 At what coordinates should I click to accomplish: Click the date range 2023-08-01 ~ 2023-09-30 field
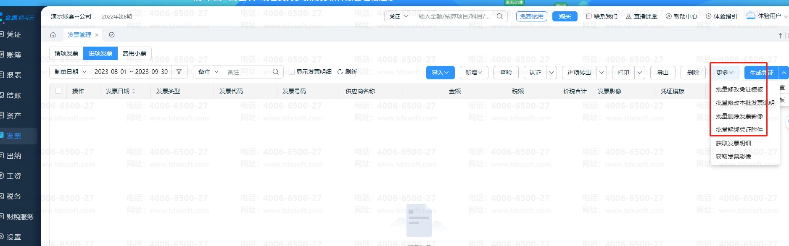pos(131,72)
